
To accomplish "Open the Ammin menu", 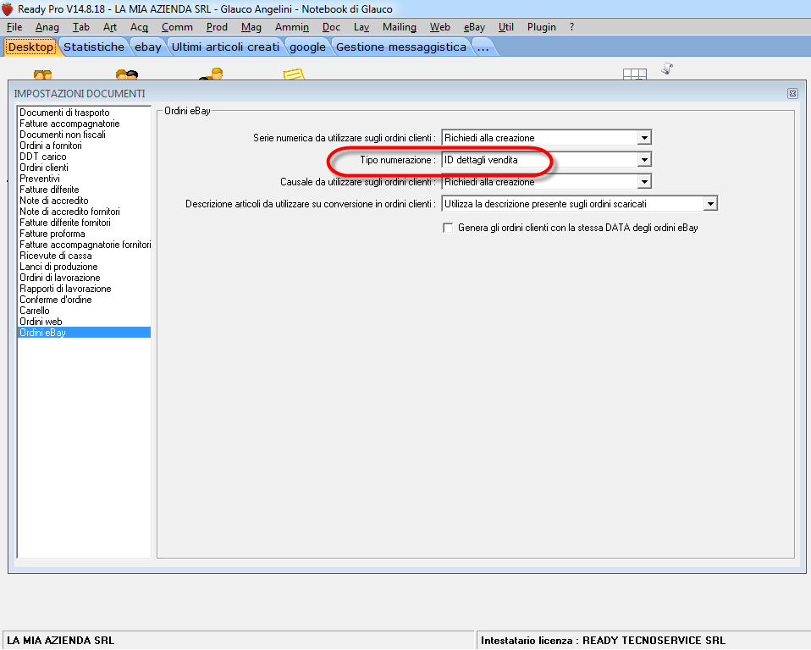I will [x=292, y=27].
